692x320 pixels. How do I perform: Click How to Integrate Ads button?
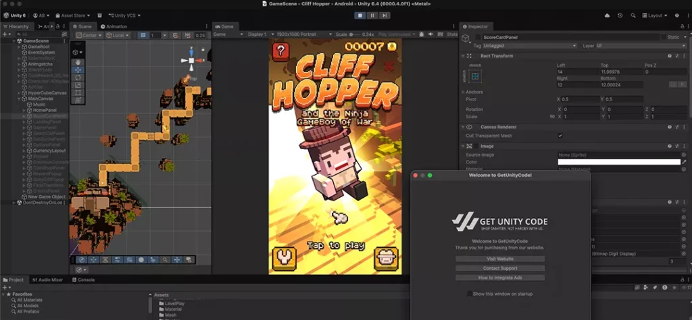click(500, 277)
